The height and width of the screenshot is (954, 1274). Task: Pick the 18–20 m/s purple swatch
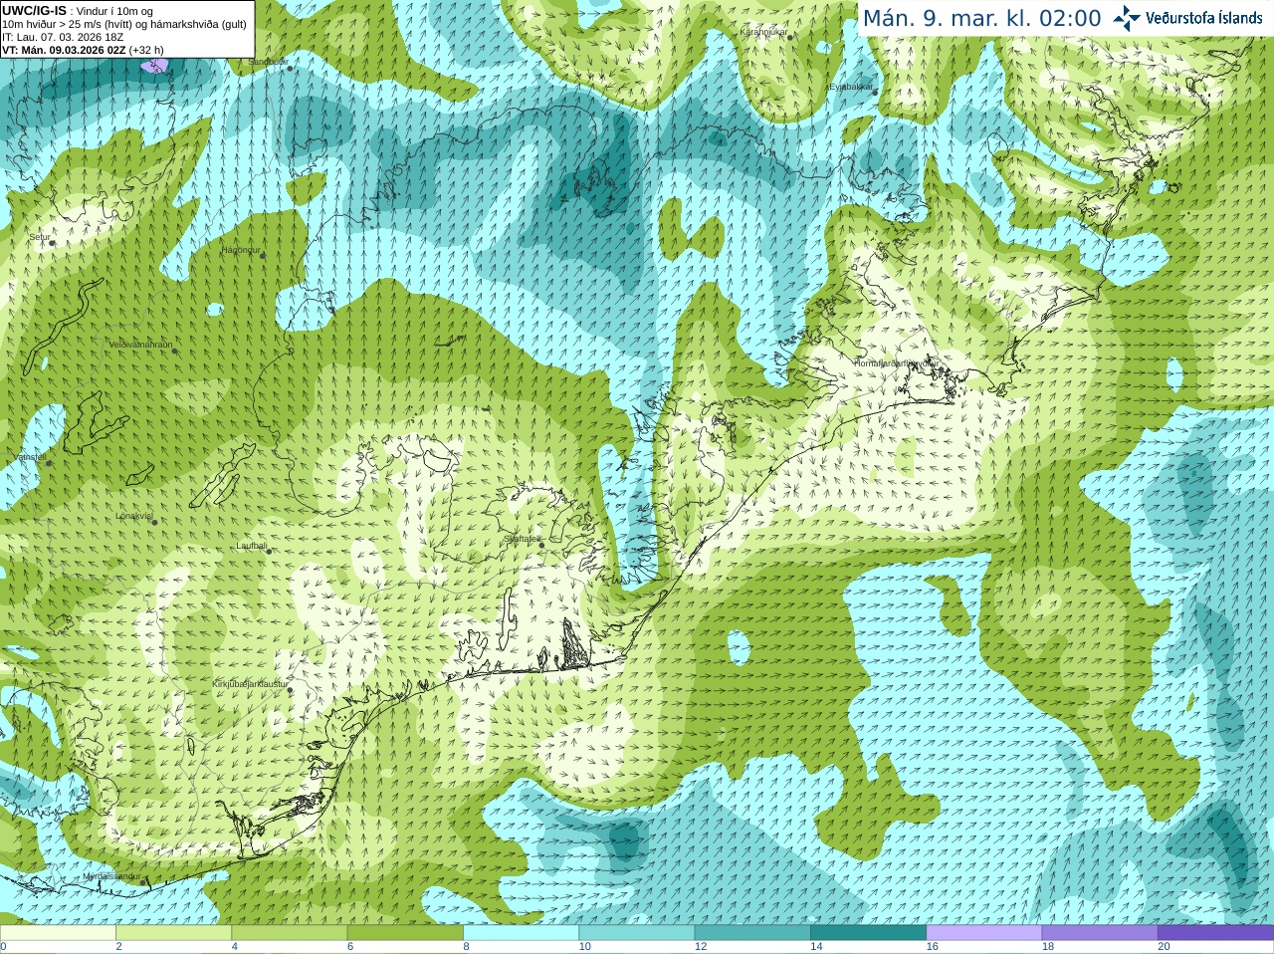[x=1100, y=932]
